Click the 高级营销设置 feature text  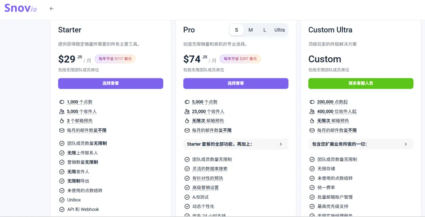pyautogui.click(x=205, y=188)
